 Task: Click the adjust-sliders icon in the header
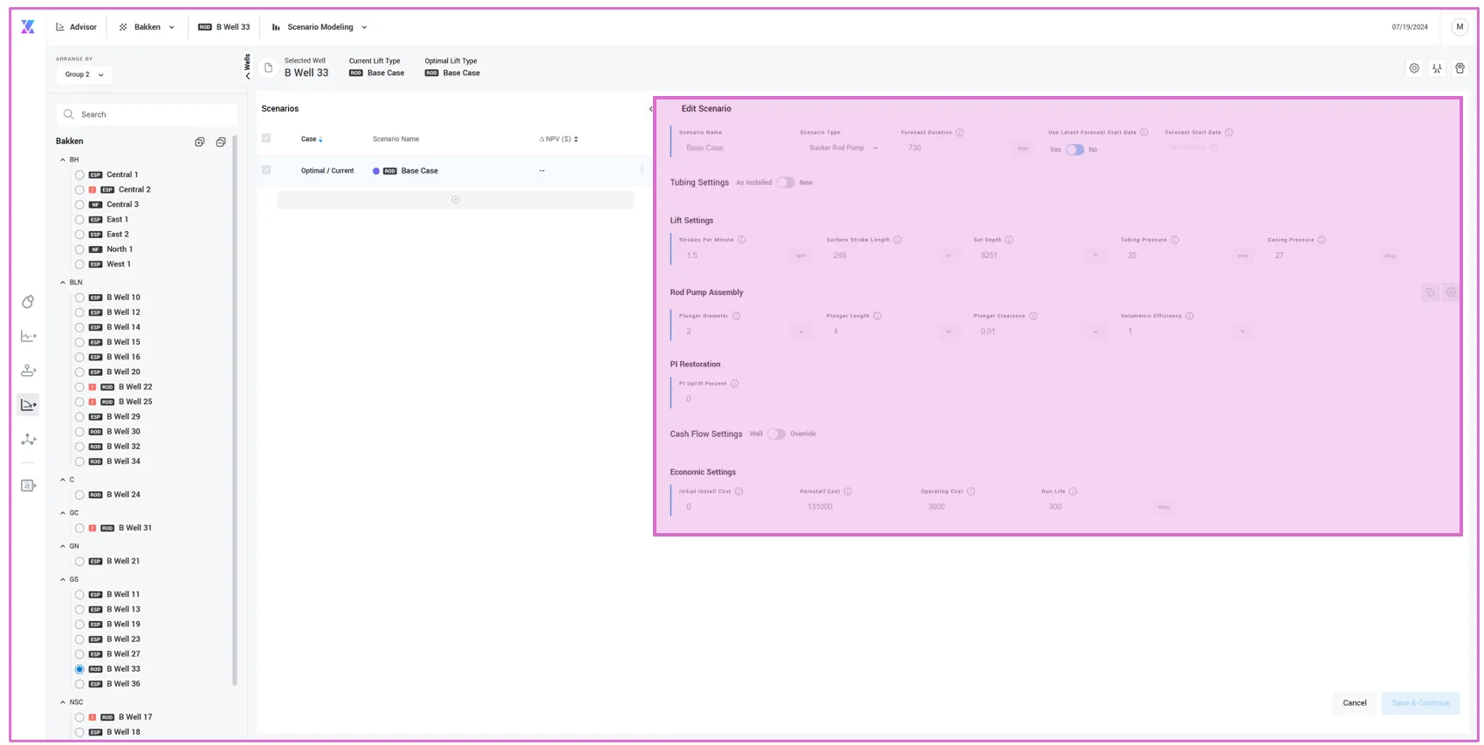click(x=1437, y=68)
